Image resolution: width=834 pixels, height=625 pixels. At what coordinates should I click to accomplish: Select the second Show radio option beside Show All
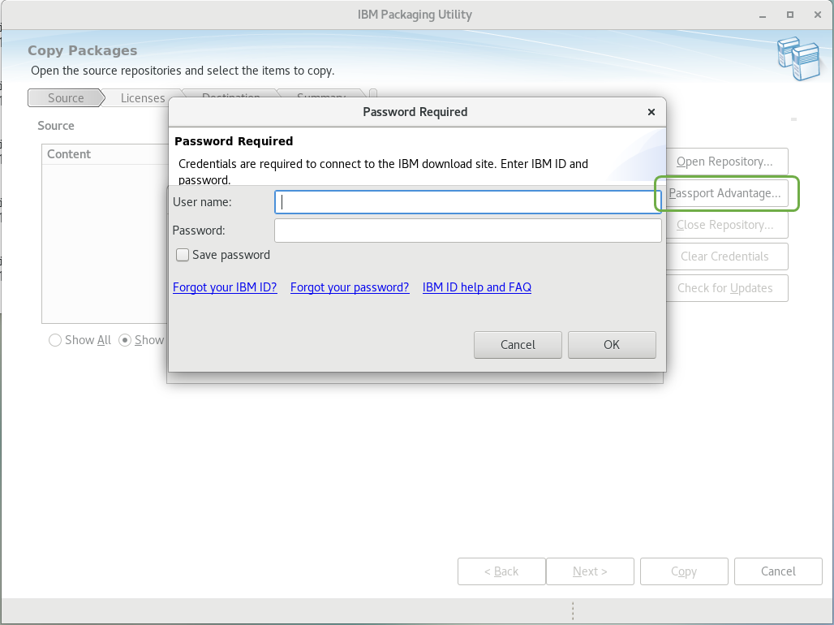point(125,340)
